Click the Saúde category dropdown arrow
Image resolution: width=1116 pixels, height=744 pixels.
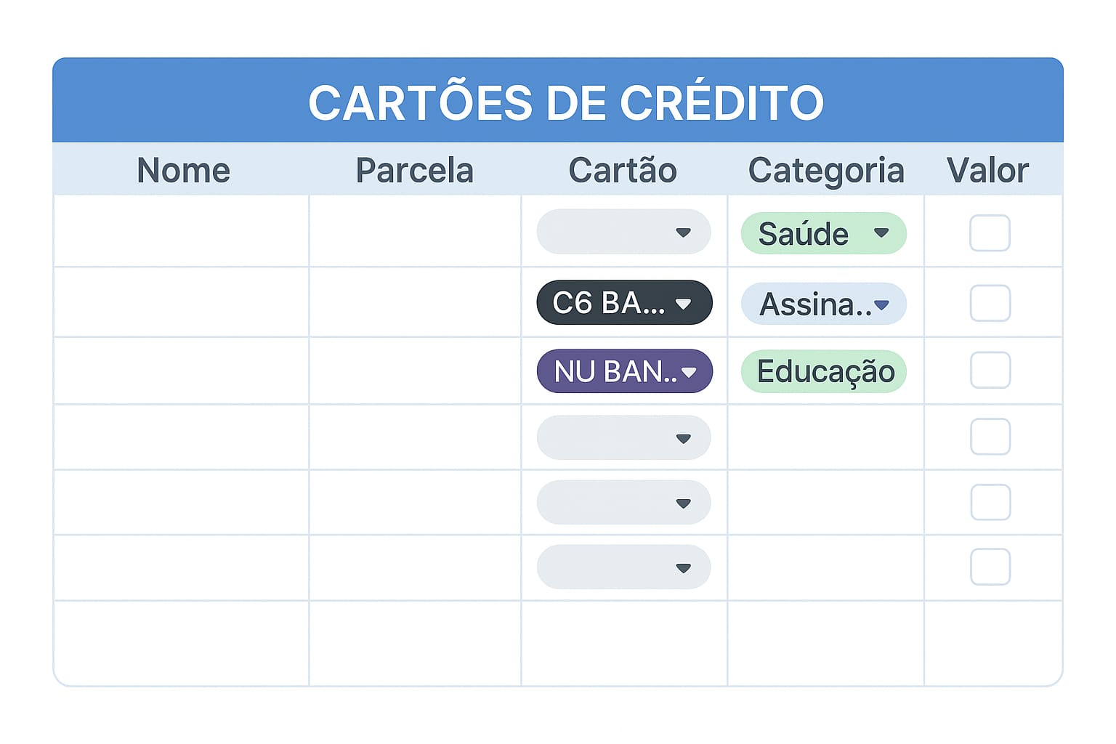tap(881, 233)
